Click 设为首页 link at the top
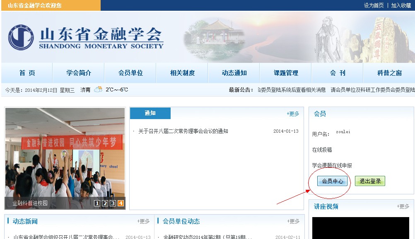415x239 pixels. [x=374, y=5]
